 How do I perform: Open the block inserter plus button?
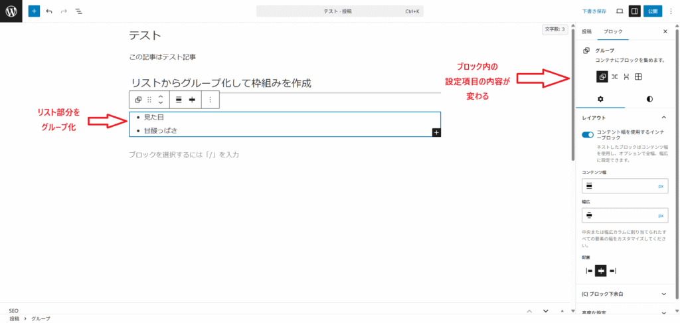(x=34, y=11)
